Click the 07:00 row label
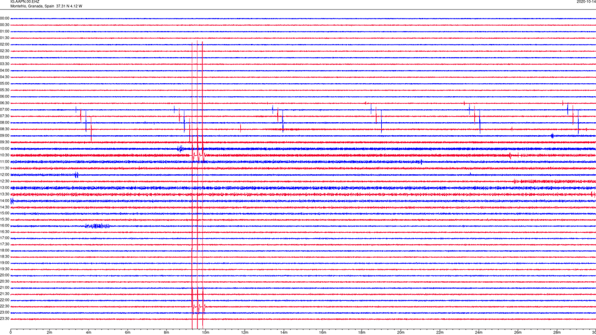596x335 pixels. pyautogui.click(x=4, y=109)
